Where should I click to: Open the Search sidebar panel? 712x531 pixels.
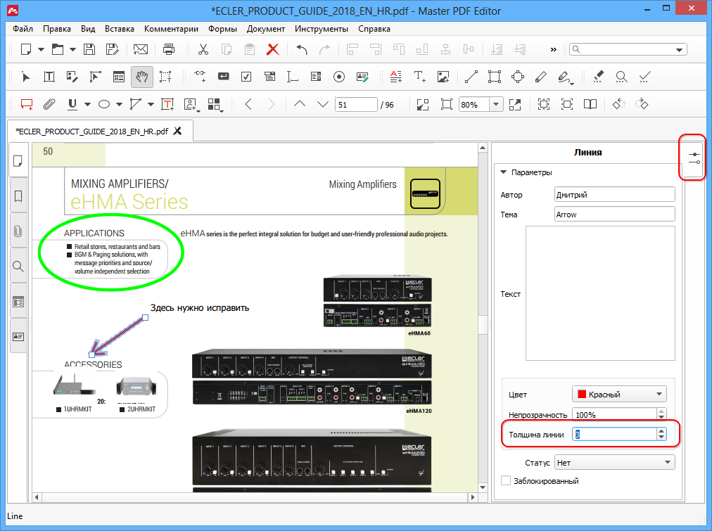point(18,266)
